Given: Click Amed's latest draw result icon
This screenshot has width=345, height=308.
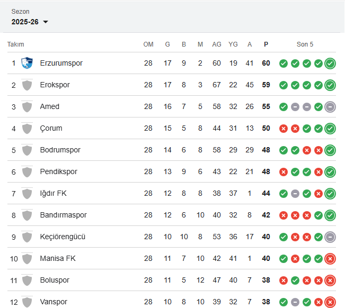Looking at the screenshot, I should tap(330, 107).
